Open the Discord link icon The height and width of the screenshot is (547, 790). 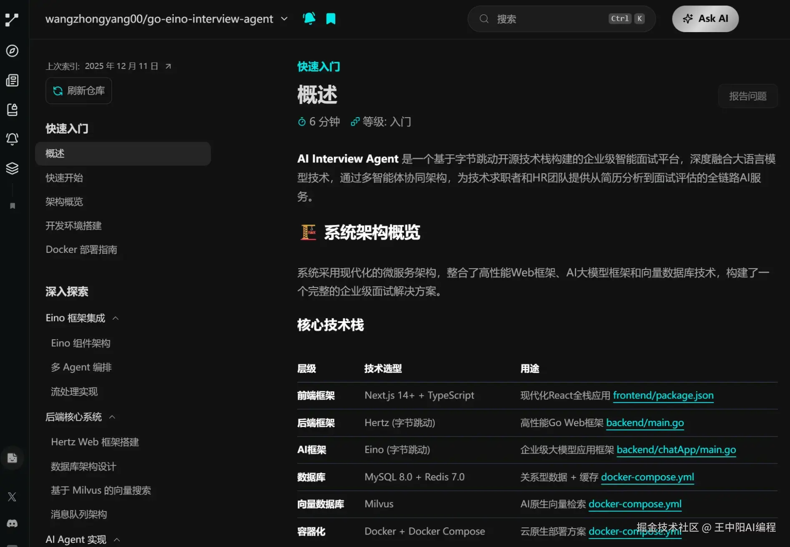click(x=12, y=523)
